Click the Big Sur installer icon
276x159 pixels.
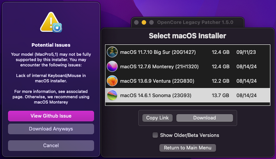tap(112, 52)
